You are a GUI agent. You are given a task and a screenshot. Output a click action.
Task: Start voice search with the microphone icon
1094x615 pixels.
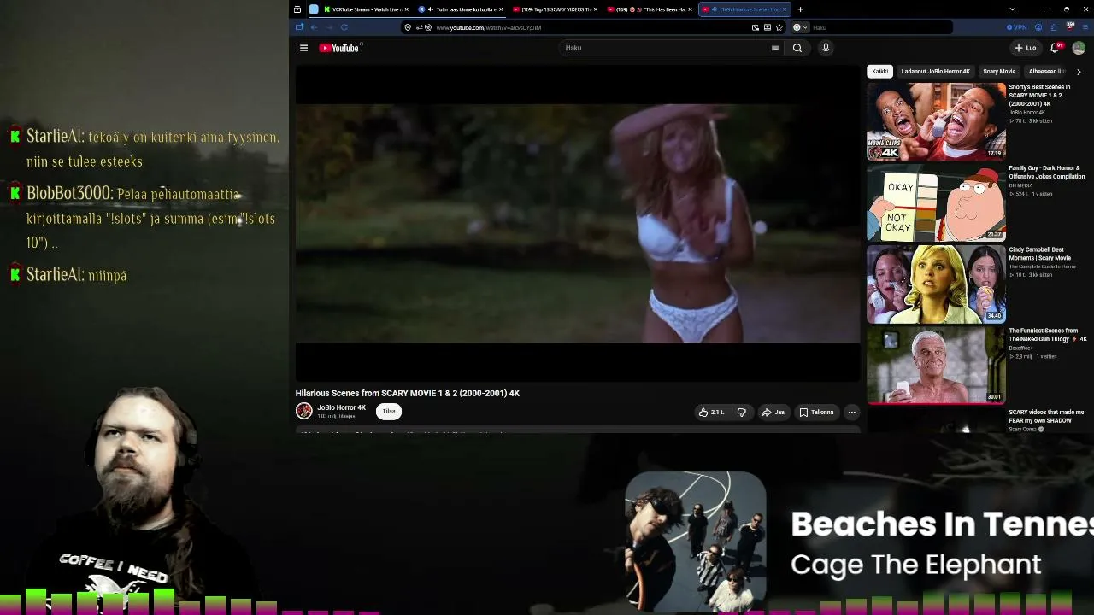click(x=826, y=48)
